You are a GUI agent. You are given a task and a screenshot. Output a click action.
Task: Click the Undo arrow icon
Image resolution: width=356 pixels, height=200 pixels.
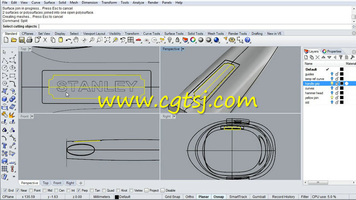tap(69, 40)
